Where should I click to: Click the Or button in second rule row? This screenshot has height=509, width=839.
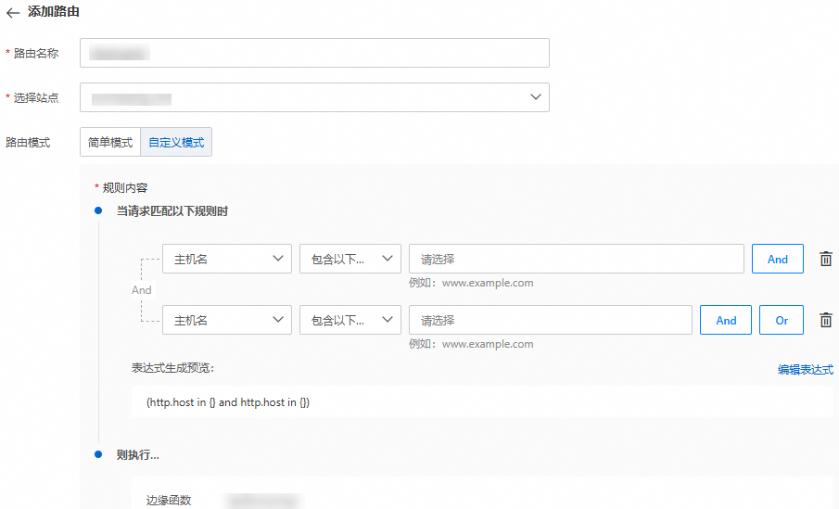pos(782,320)
